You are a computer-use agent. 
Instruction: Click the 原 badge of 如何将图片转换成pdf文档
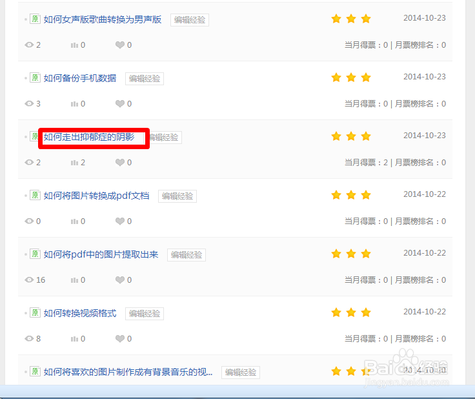point(35,196)
